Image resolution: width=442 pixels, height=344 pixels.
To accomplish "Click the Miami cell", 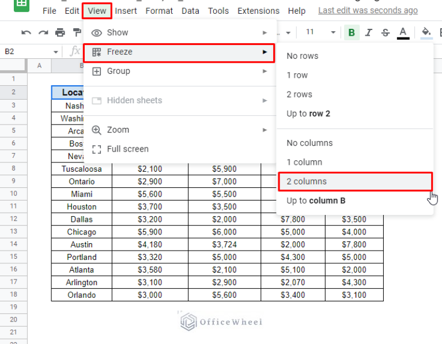I will [x=82, y=194].
